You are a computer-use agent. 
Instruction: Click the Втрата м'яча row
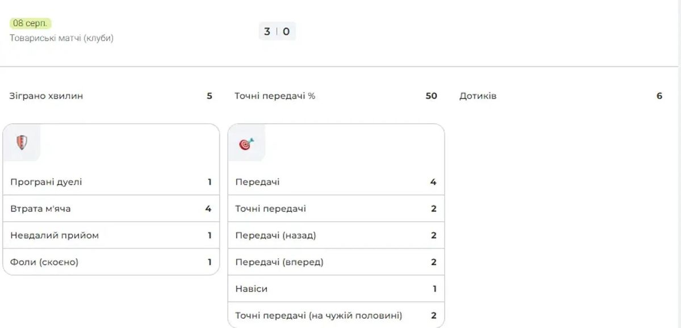pos(111,208)
